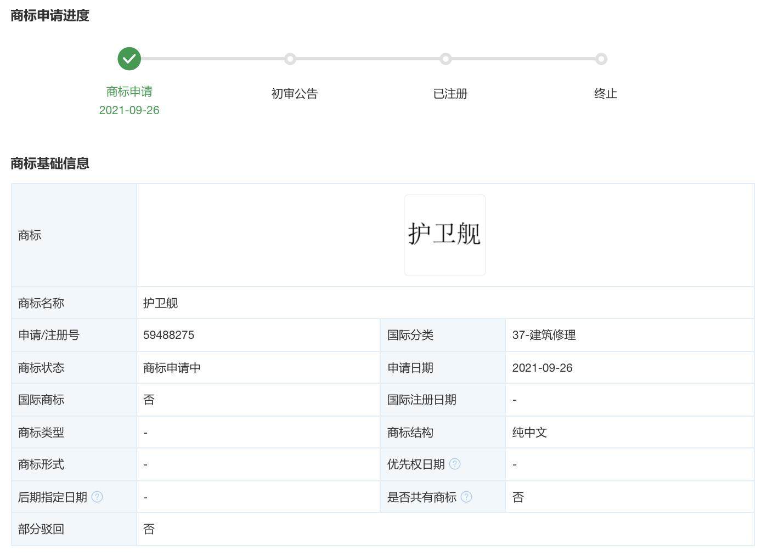
Task: Click the 终止 step label
Action: (606, 94)
